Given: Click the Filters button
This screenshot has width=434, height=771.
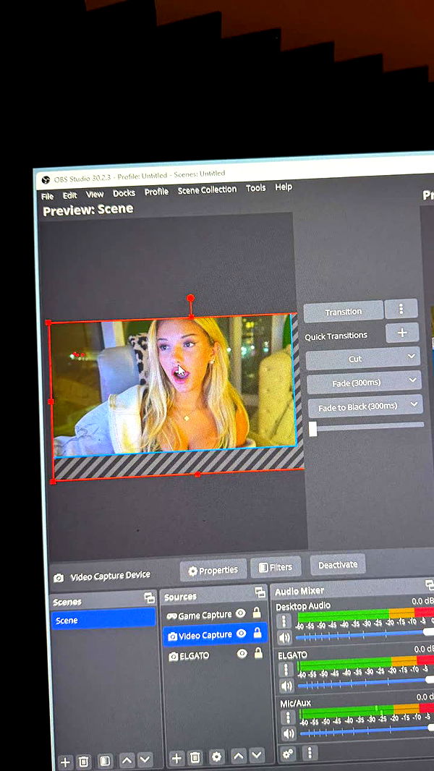Looking at the screenshot, I should pyautogui.click(x=276, y=568).
